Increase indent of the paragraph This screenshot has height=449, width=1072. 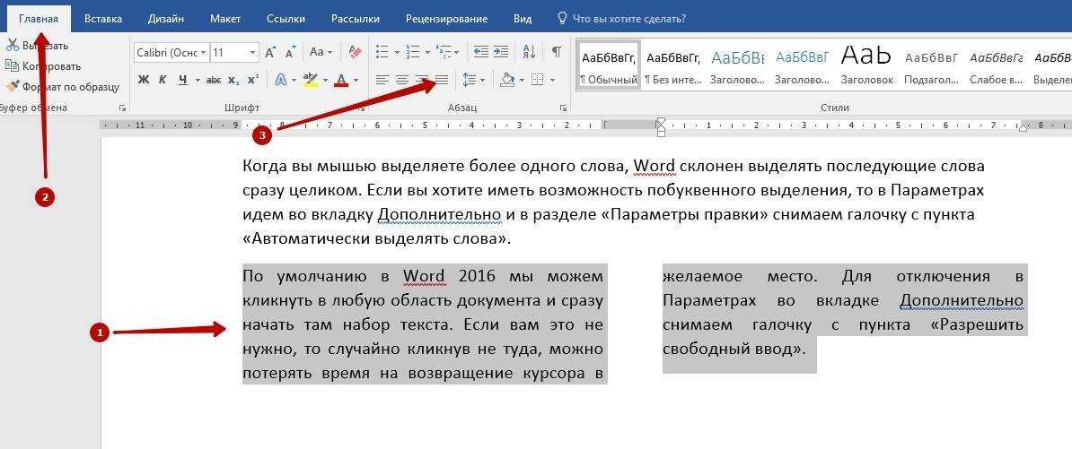pyautogui.click(x=501, y=52)
